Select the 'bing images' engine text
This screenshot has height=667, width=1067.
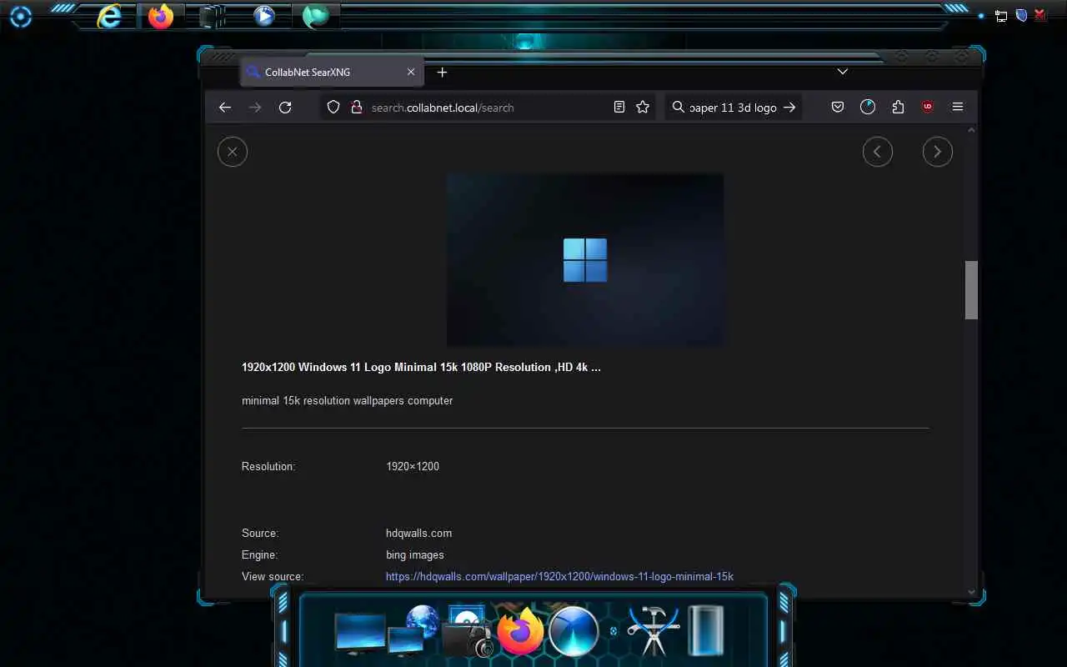[415, 554]
